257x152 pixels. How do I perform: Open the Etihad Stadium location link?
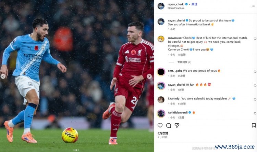pyautogui.click(x=176, y=8)
